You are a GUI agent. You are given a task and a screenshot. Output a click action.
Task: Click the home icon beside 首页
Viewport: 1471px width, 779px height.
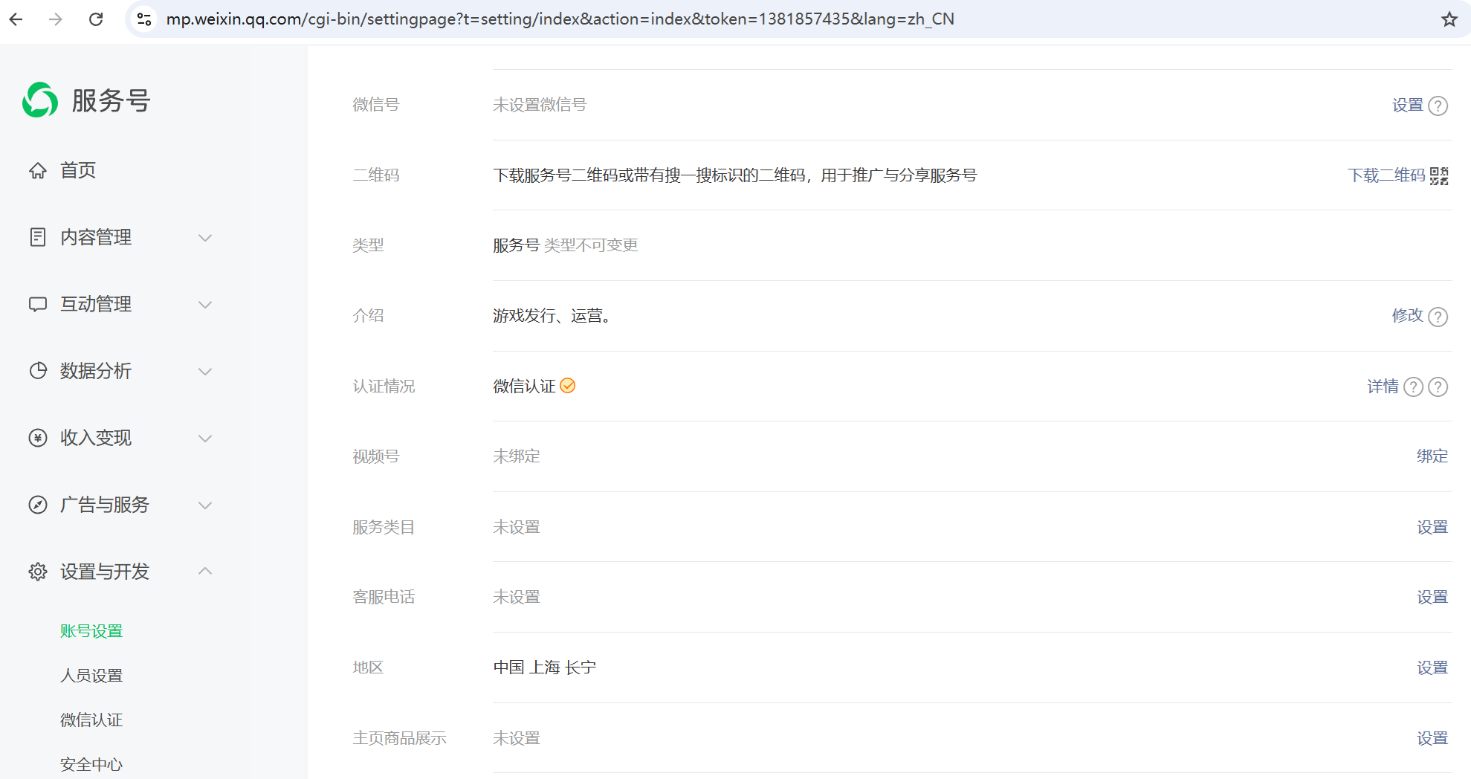pos(38,170)
